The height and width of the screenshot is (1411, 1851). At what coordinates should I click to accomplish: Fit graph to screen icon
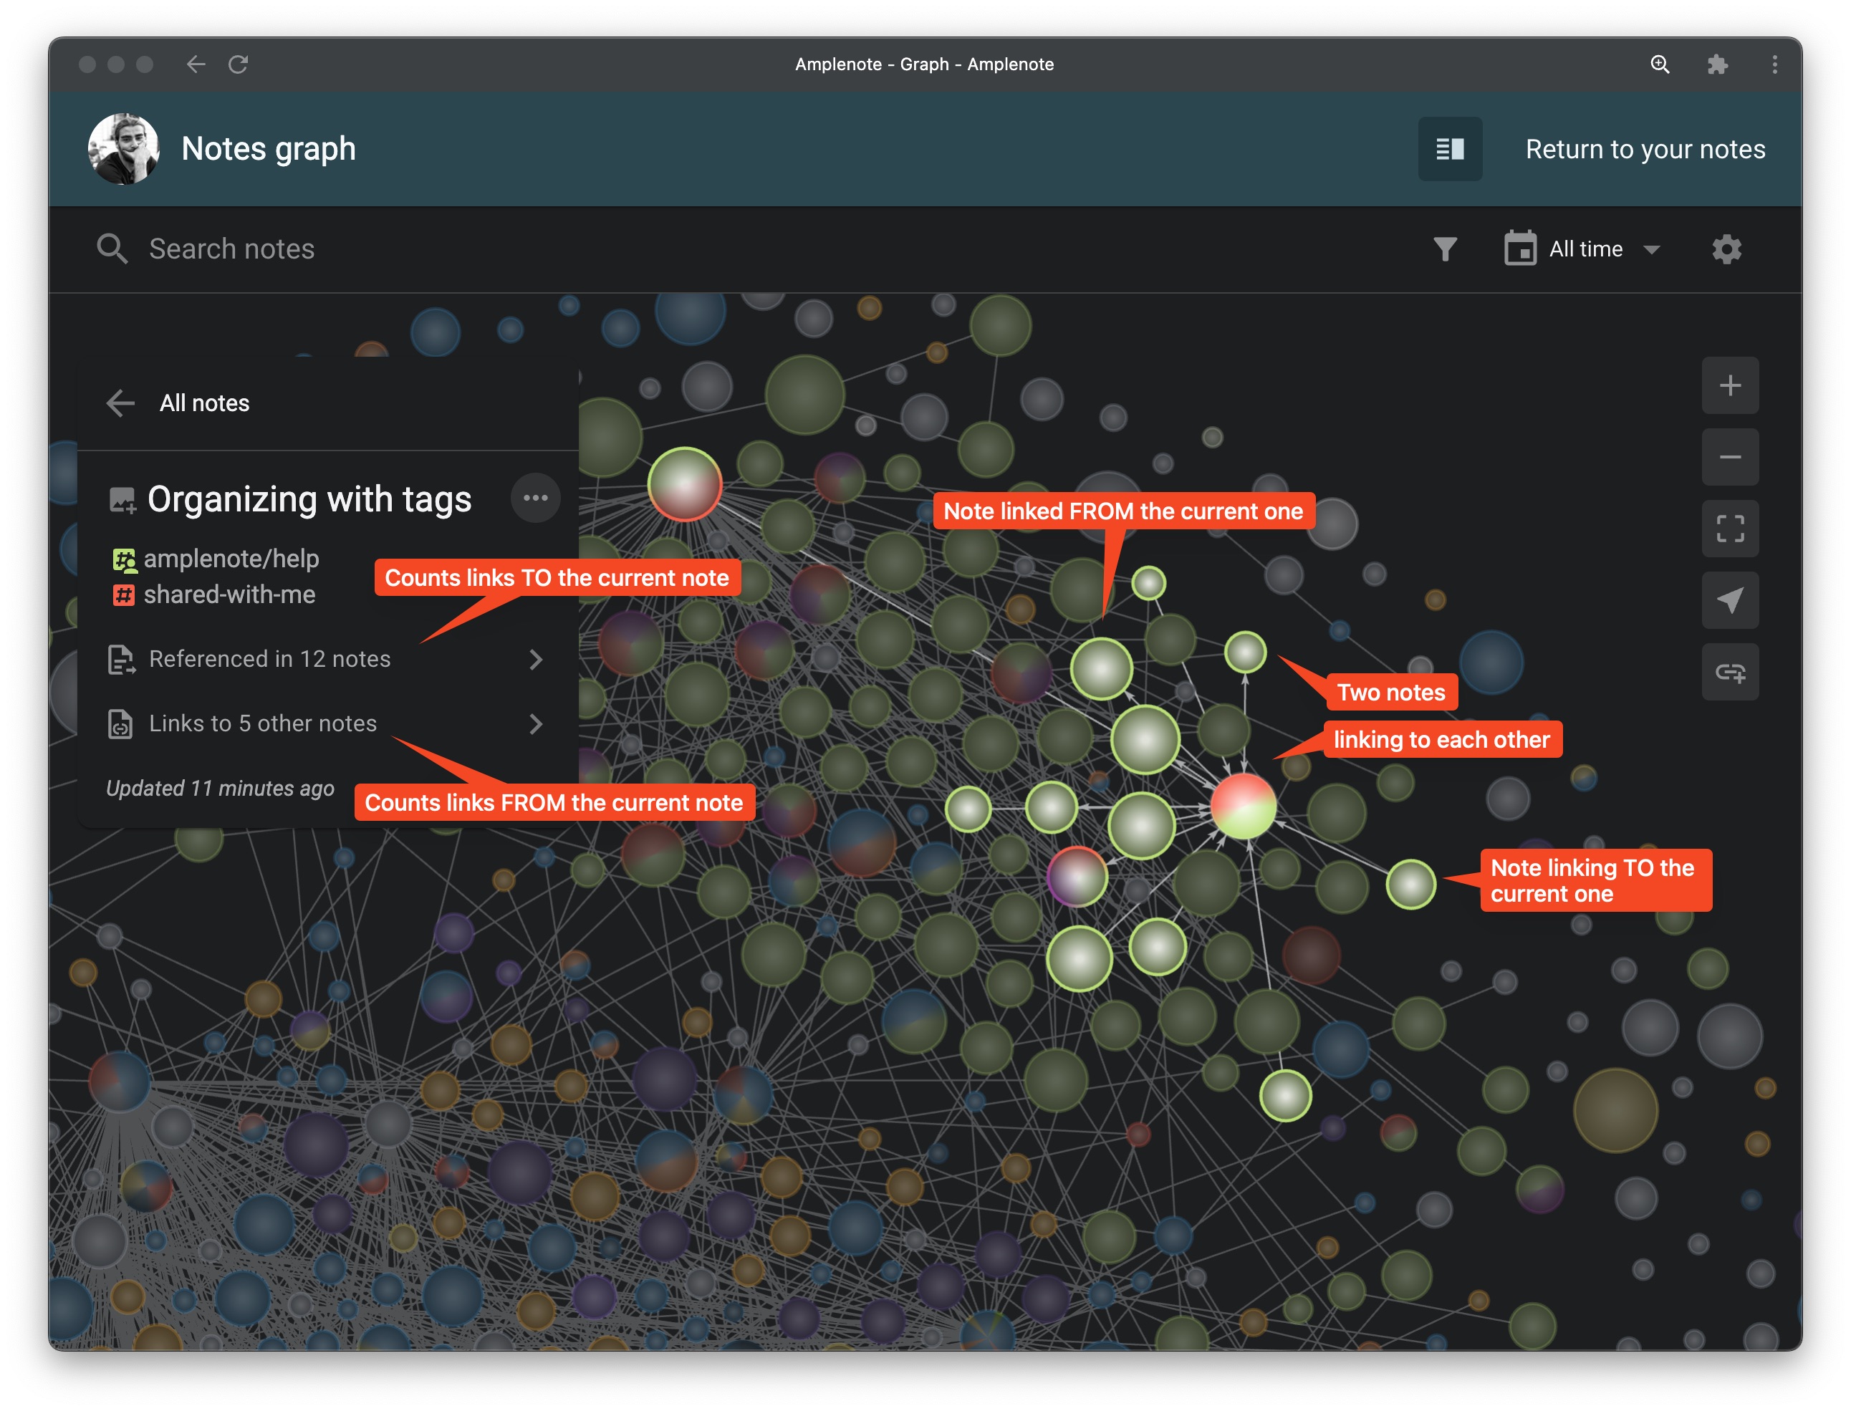pos(1729,529)
